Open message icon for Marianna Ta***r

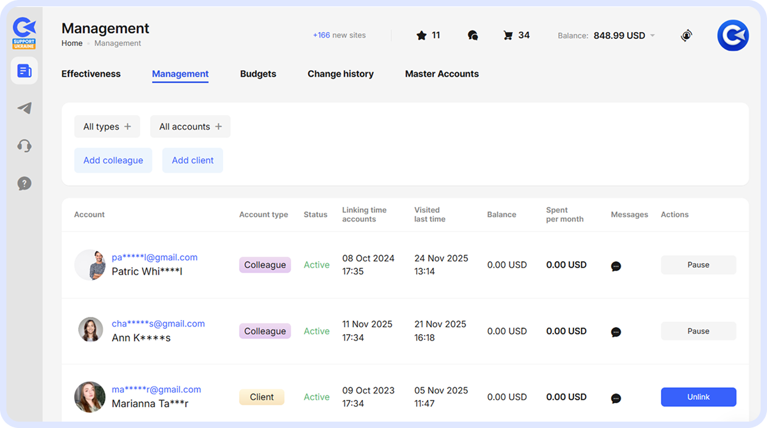pos(616,399)
